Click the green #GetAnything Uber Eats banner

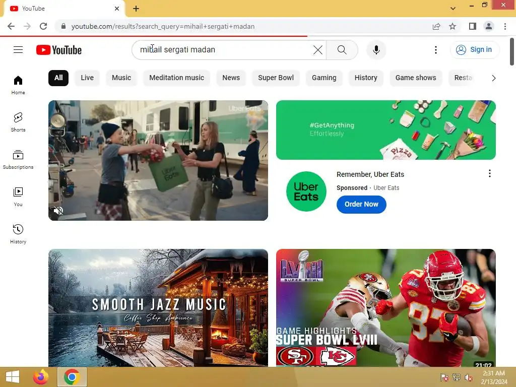click(x=385, y=130)
